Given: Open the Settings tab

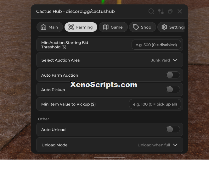Looking at the screenshot, I should (171, 27).
